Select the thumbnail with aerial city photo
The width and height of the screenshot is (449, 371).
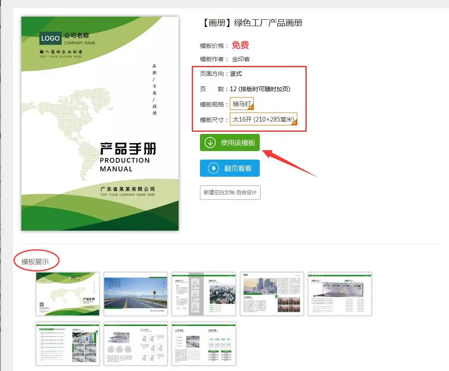tap(203, 294)
